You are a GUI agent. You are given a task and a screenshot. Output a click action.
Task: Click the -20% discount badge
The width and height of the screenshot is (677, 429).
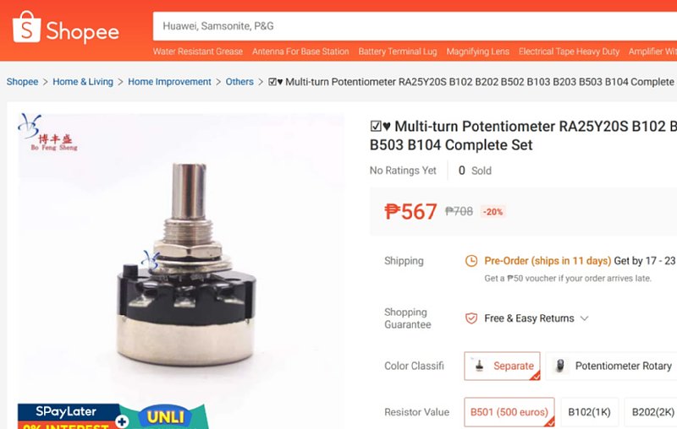click(493, 212)
